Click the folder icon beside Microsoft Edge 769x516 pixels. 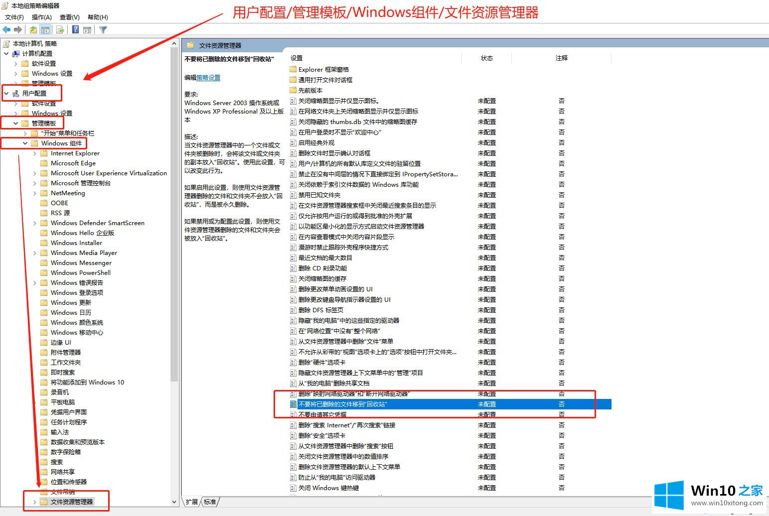click(44, 163)
